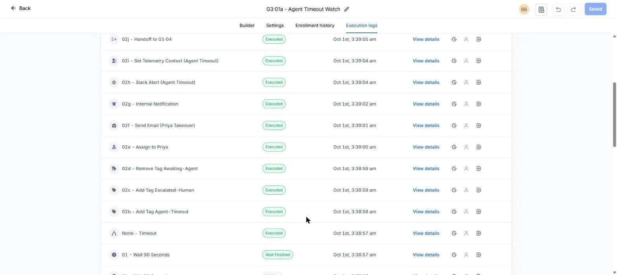Click the BB user avatar

coord(524,9)
